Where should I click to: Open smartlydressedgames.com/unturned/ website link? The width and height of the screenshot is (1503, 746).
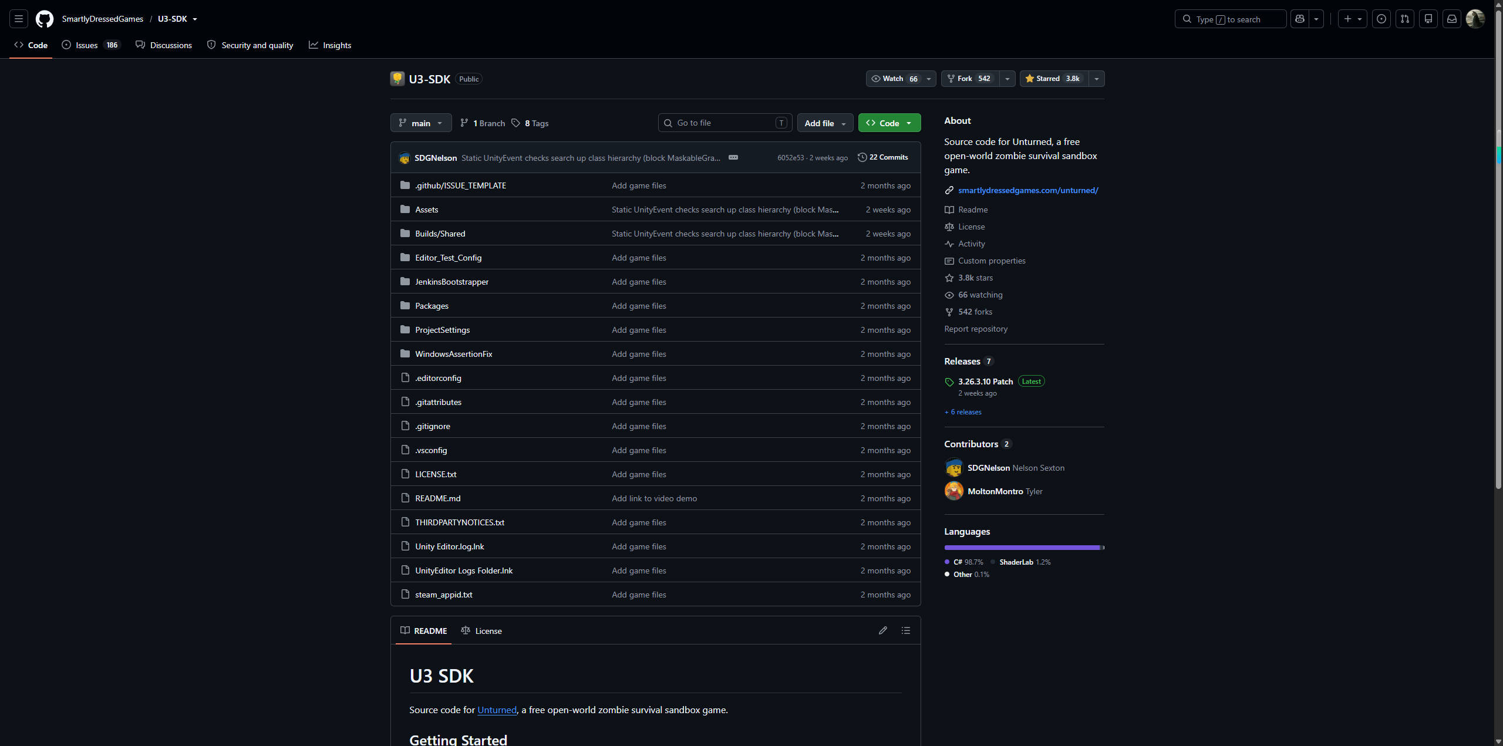click(1028, 190)
